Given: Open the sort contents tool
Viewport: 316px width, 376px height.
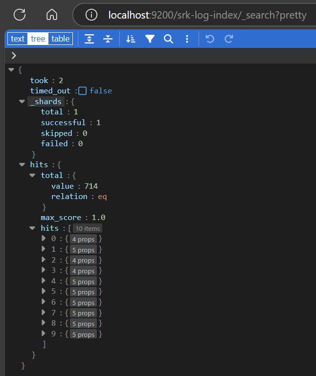Looking at the screenshot, I should click(131, 39).
